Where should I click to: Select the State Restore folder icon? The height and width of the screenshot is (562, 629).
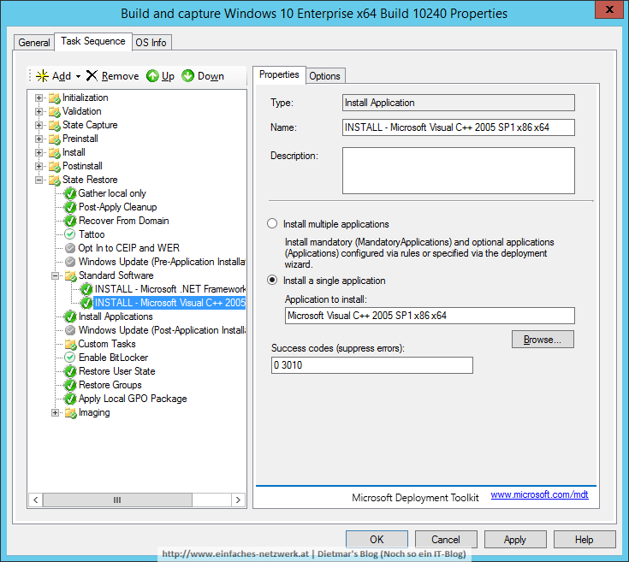(54, 180)
